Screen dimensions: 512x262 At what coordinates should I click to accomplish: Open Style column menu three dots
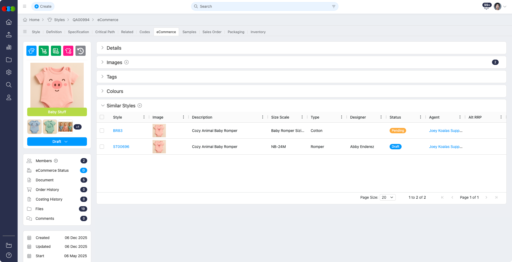coord(144,117)
